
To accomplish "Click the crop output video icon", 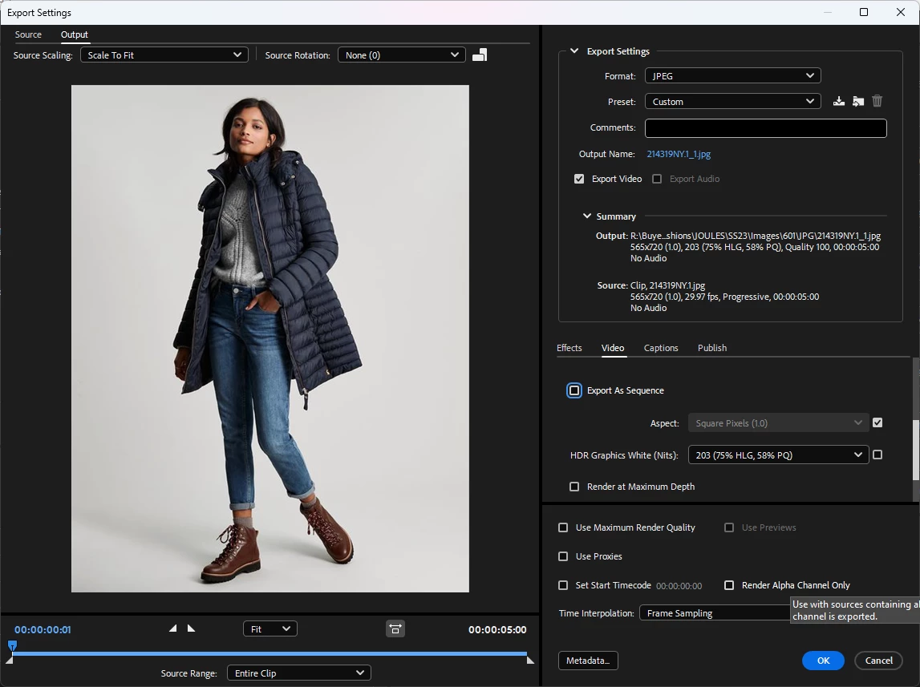I will pyautogui.click(x=480, y=55).
